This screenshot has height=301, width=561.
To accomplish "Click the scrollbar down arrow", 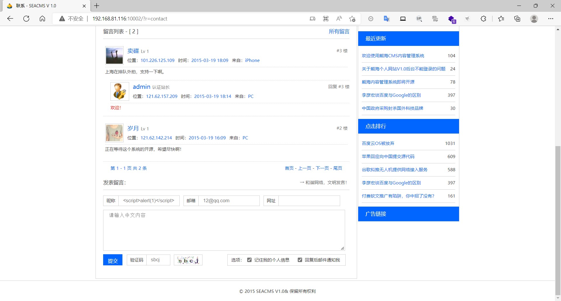I will coord(558,298).
